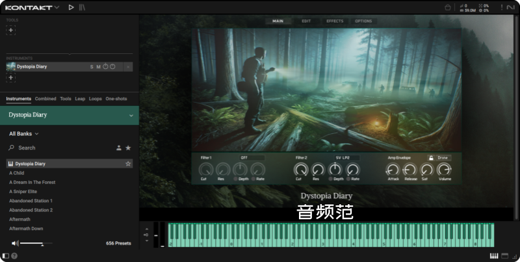This screenshot has width=520, height=262.
Task: Add a new instrument slot with plus button
Action: (11, 78)
